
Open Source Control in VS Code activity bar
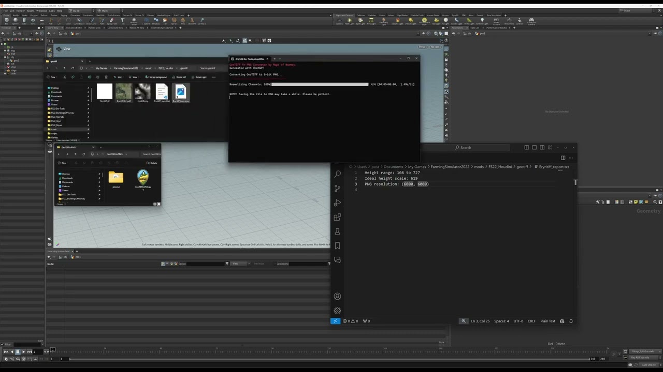[x=337, y=189]
